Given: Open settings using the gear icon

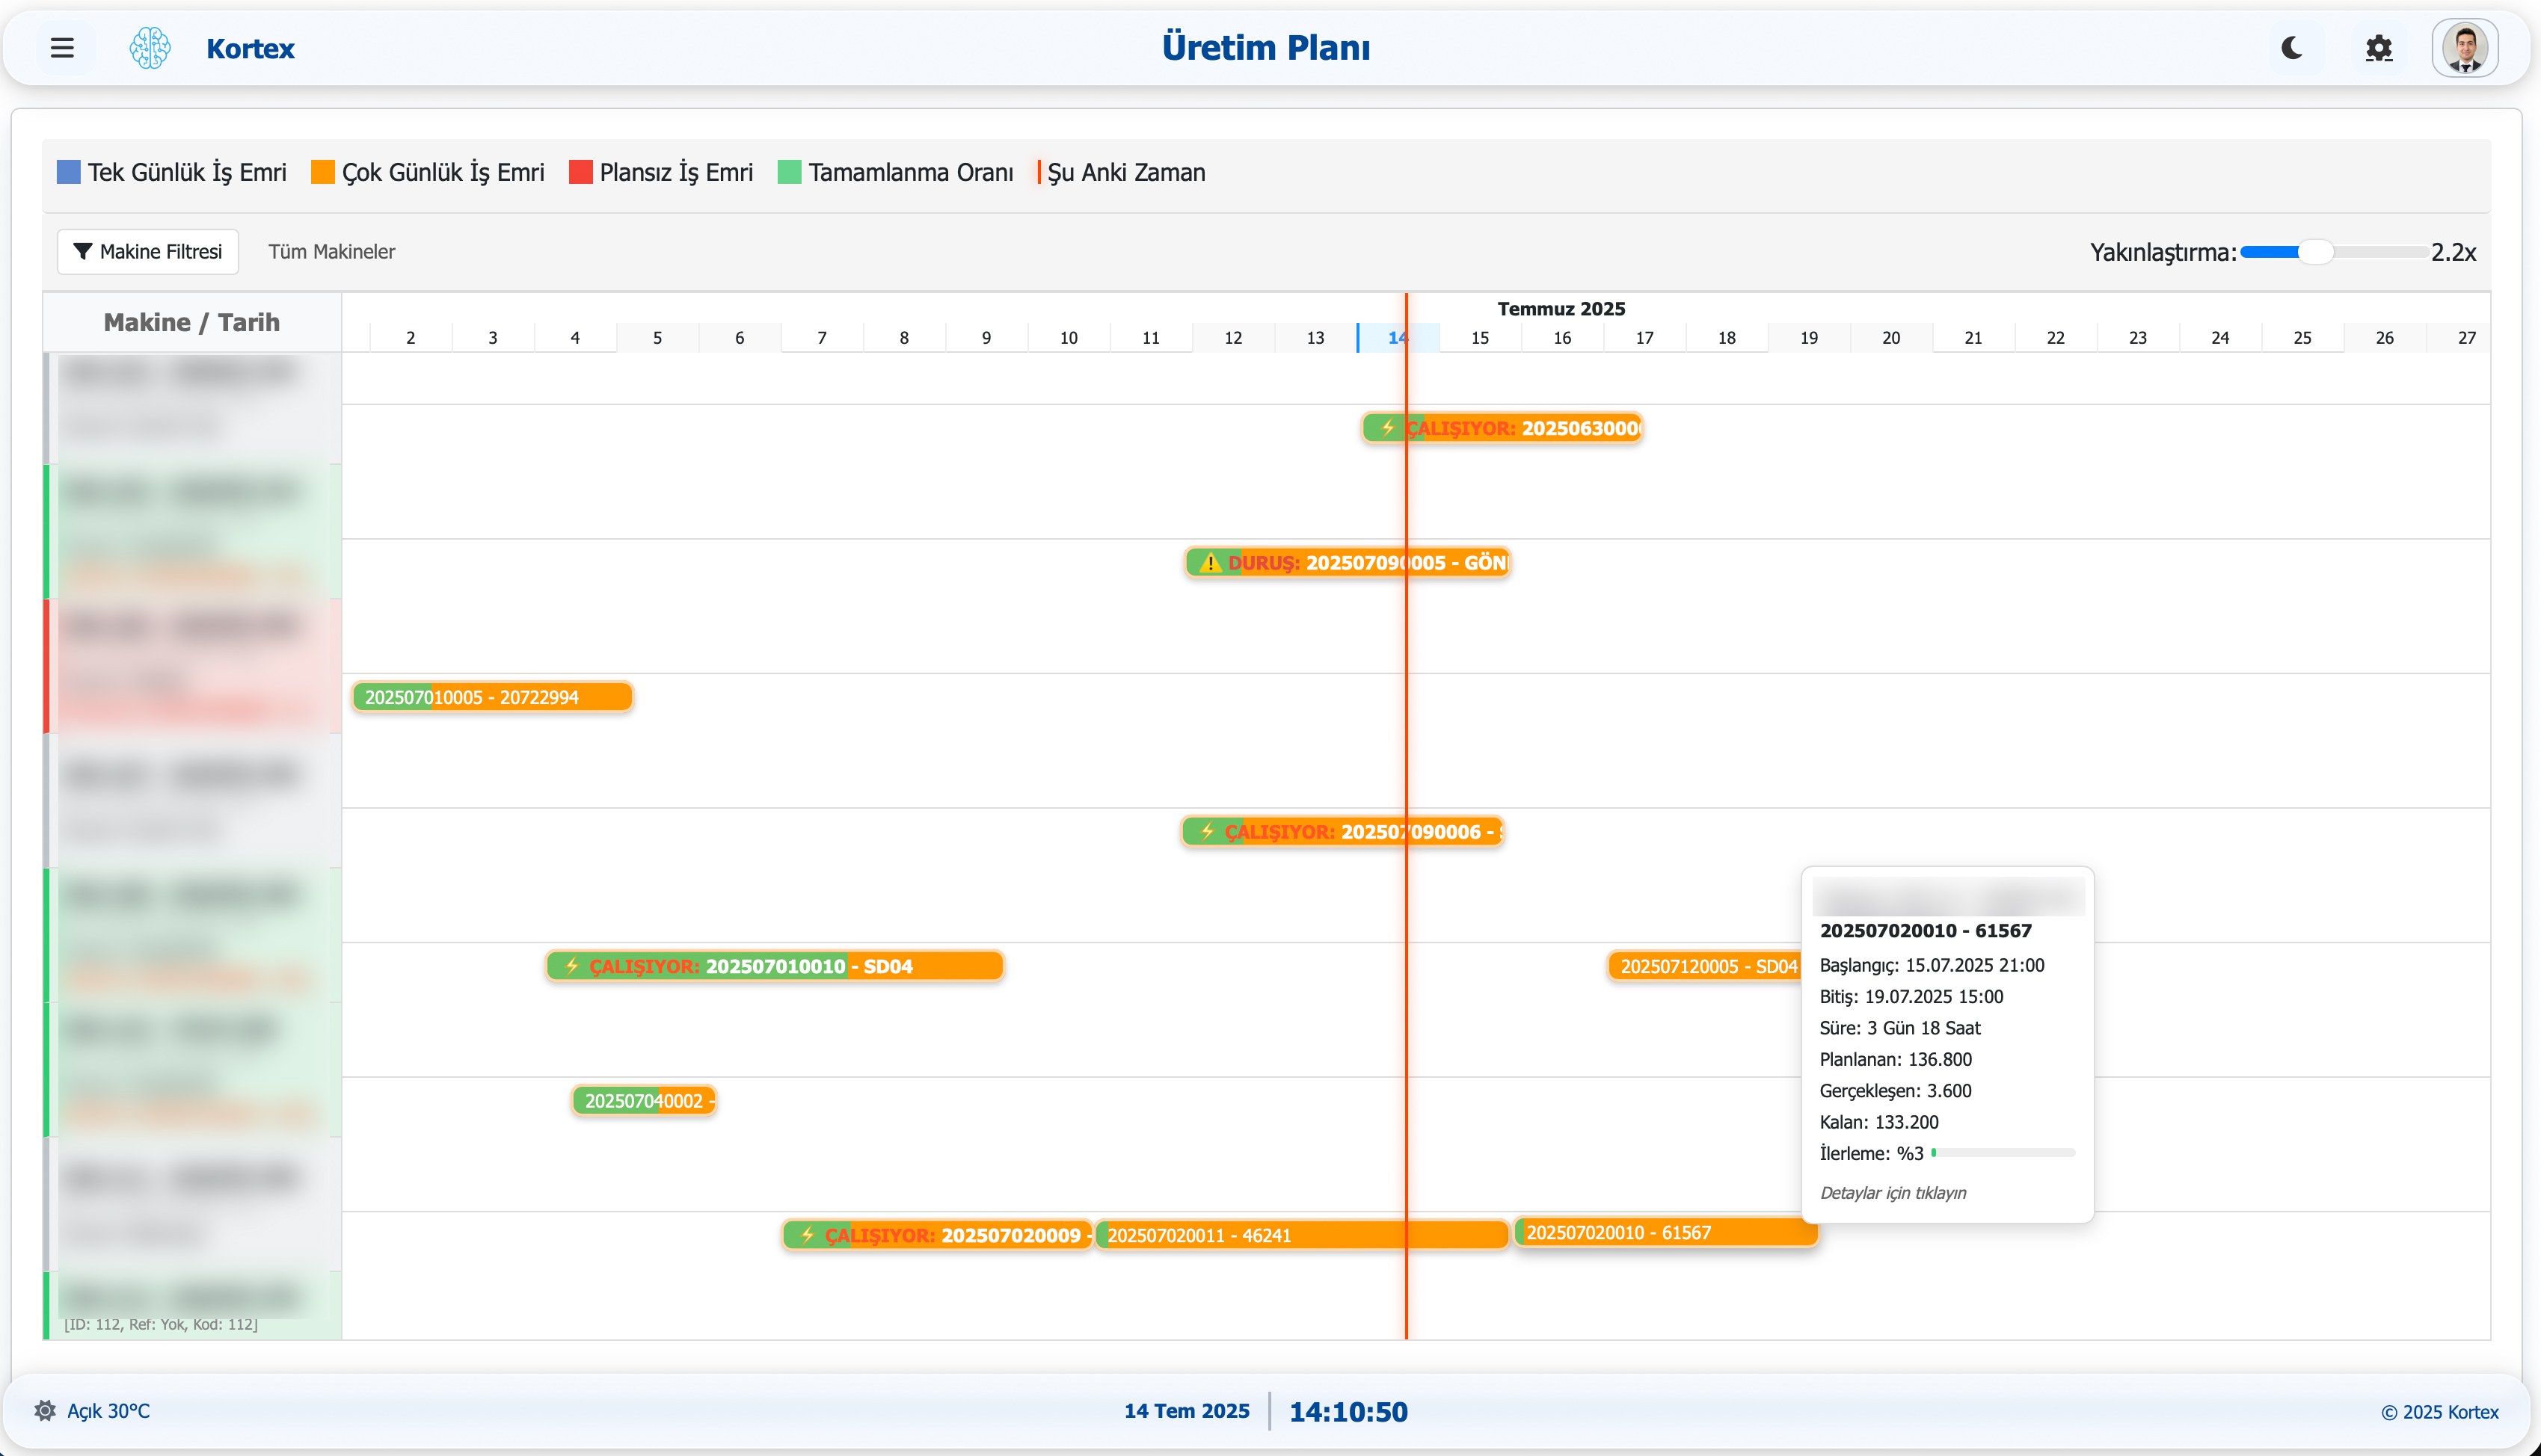Looking at the screenshot, I should tap(2379, 47).
